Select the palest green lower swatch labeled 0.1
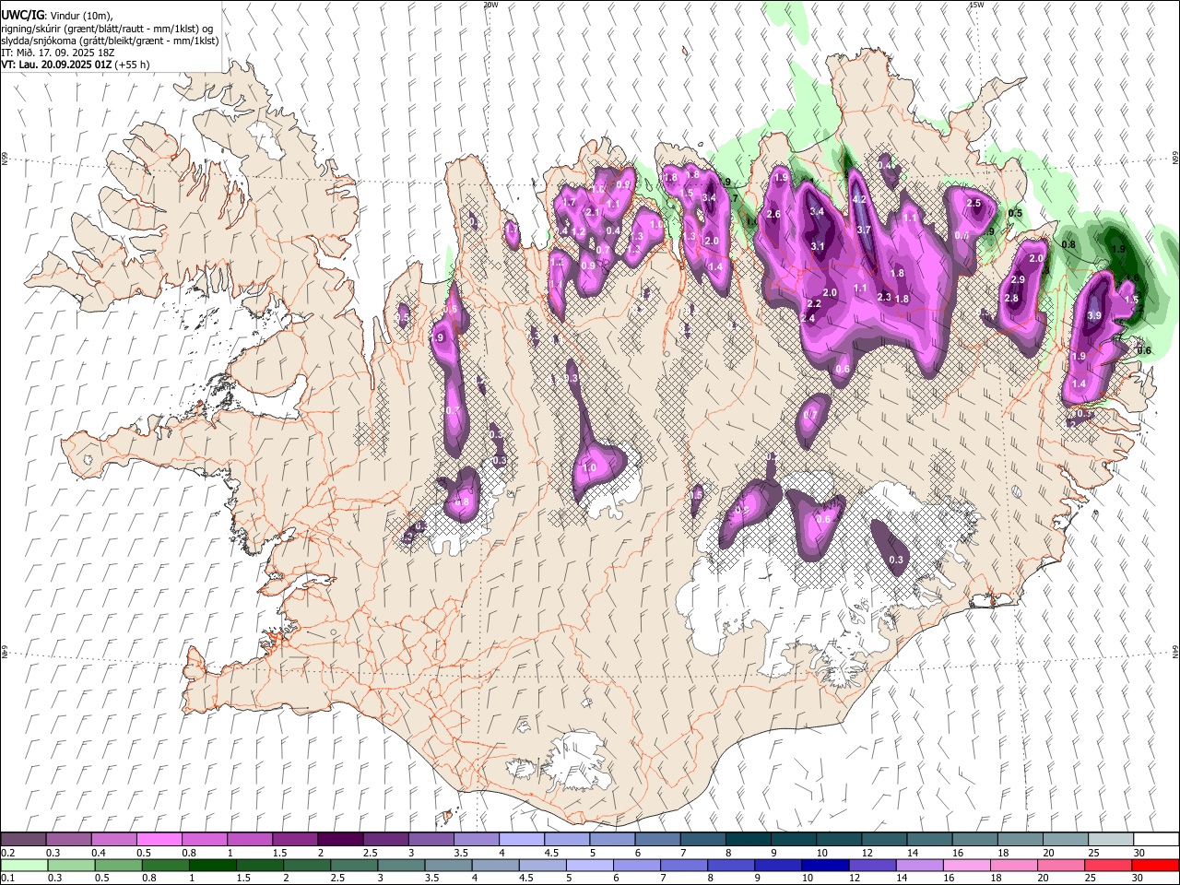1180x885 pixels. 24,865
